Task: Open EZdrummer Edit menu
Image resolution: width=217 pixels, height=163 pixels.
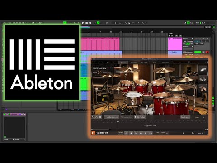Action: [x=97, y=62]
